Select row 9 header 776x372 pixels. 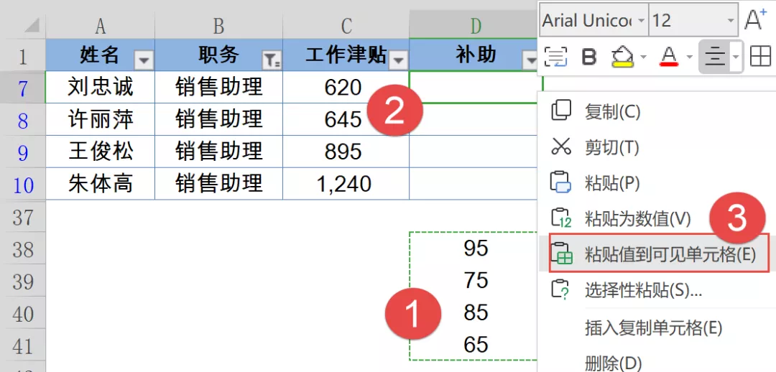(23, 152)
